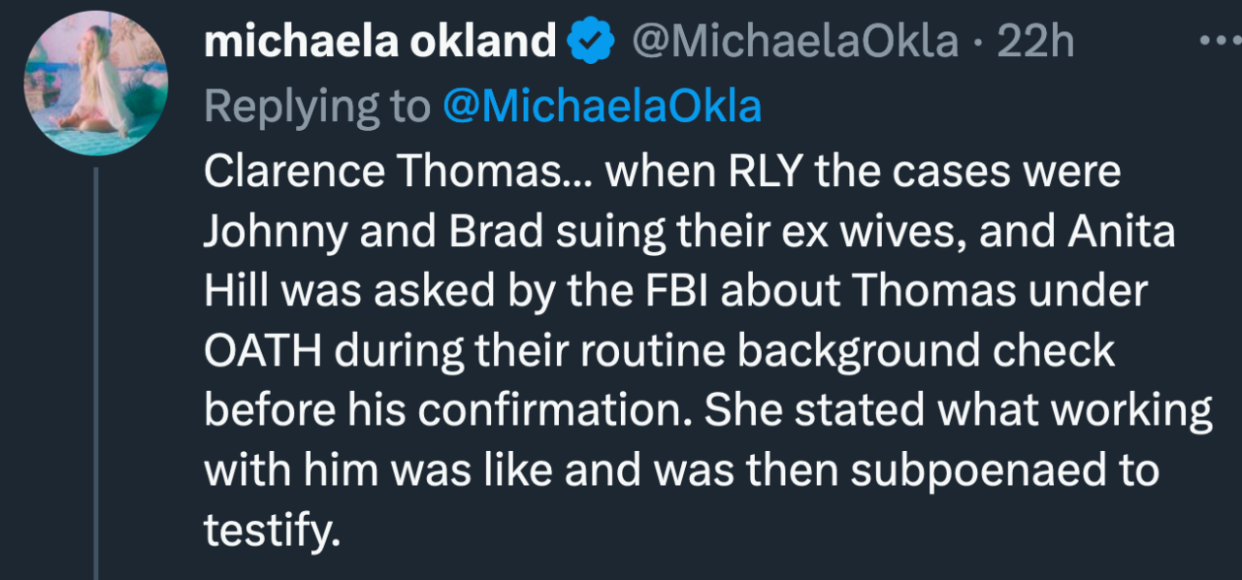Screen dimensions: 1242x580
Task: Click the gray 'Replying to' label
Action: (316, 107)
